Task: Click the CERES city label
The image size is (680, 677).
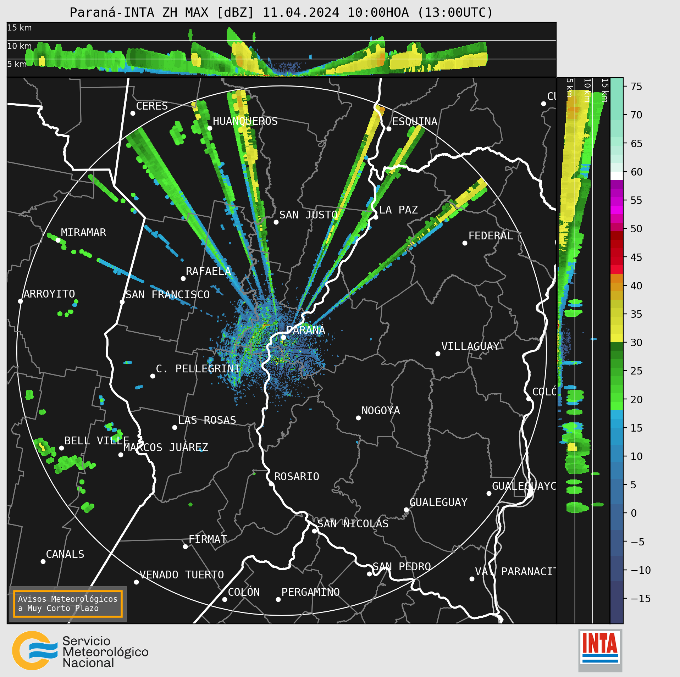Action: (x=152, y=106)
